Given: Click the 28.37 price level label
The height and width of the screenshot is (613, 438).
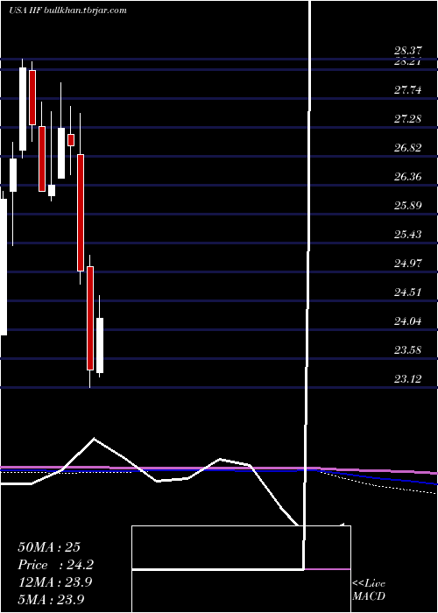Looking at the screenshot, I should (x=408, y=51).
